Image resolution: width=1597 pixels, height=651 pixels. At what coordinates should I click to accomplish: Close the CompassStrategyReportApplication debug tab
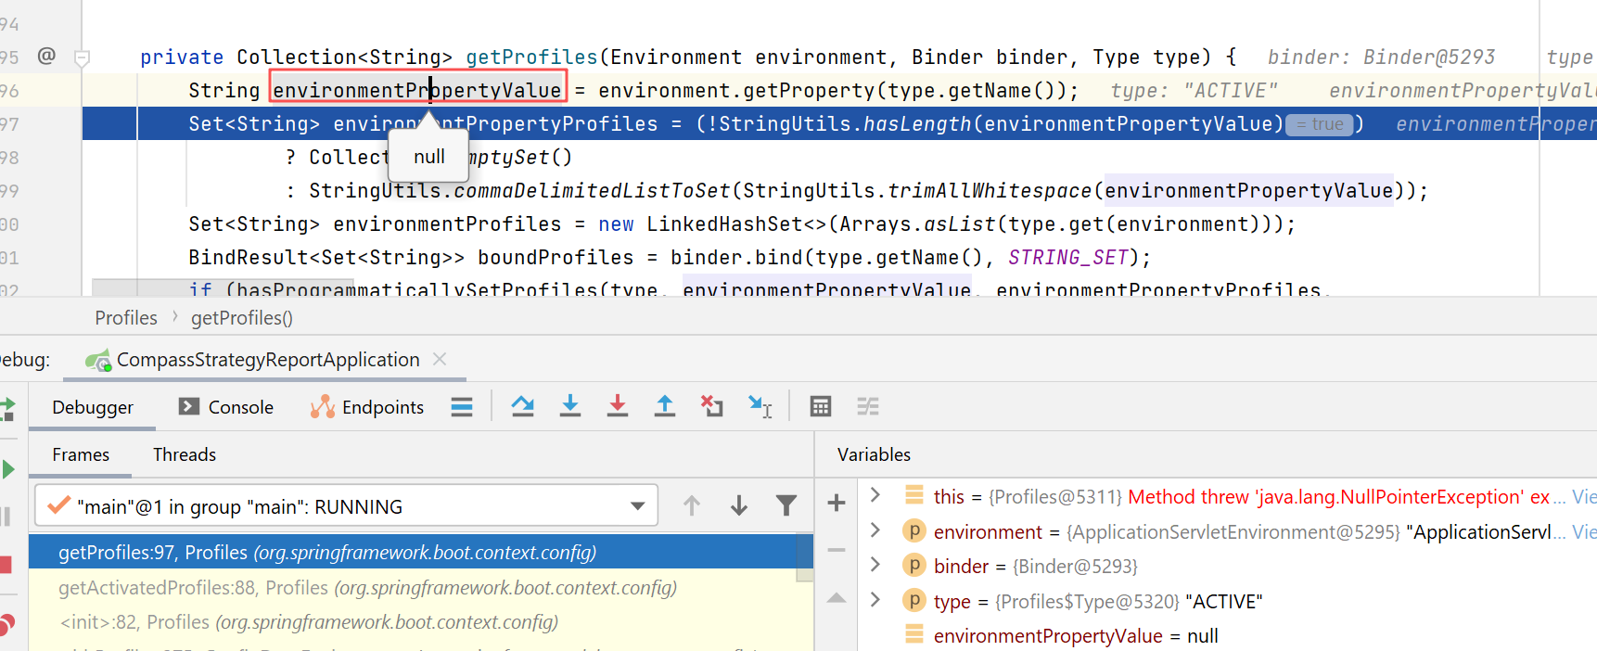pos(440,359)
